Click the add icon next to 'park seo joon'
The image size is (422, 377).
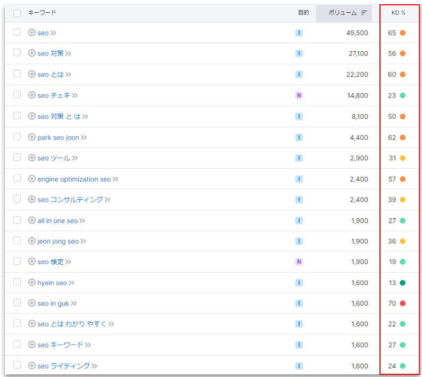coord(31,137)
